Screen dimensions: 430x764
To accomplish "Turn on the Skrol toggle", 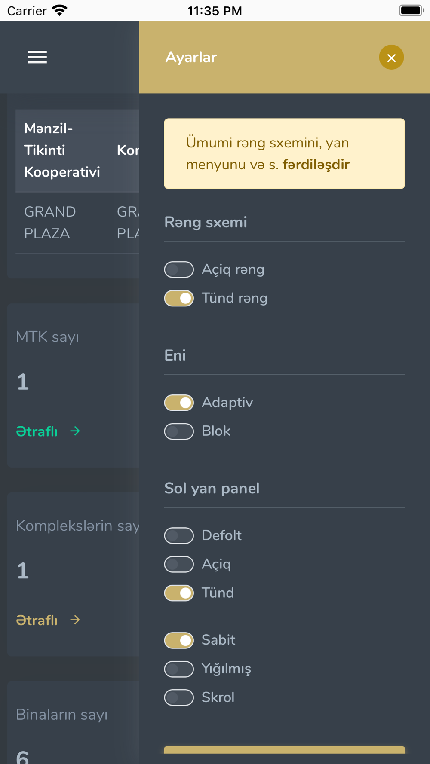I will coord(179,697).
